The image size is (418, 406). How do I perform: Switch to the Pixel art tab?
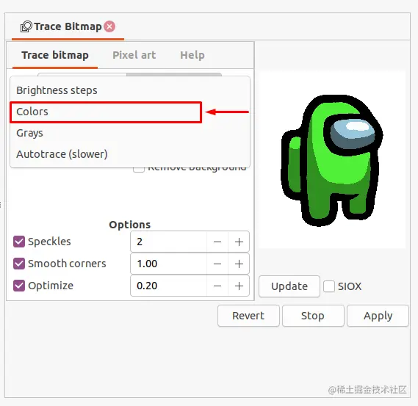click(134, 55)
